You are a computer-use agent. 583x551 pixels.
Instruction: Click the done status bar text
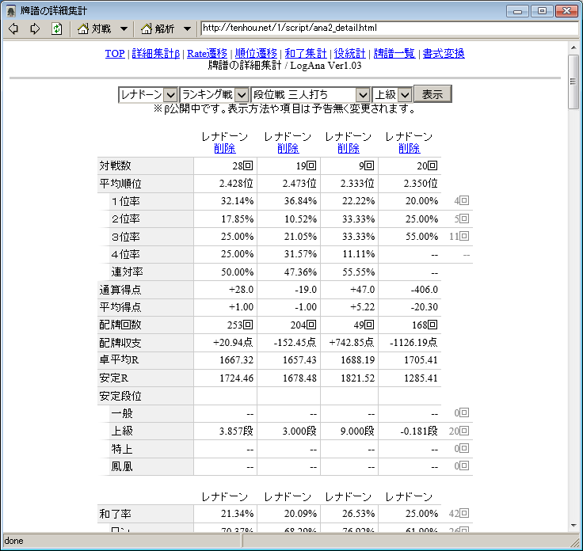tap(13, 541)
